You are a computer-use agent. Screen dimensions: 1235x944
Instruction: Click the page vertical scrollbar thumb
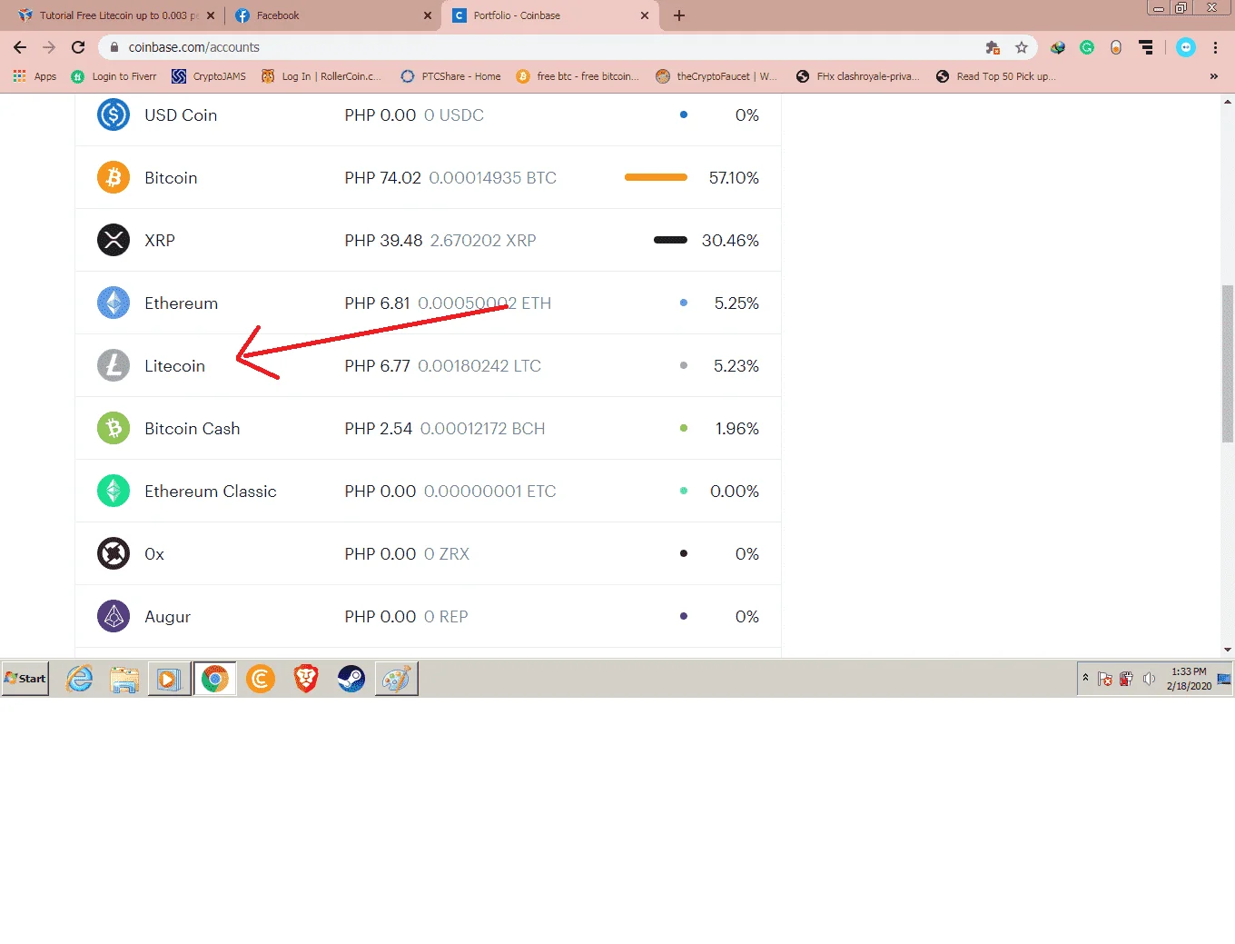coord(1228,363)
